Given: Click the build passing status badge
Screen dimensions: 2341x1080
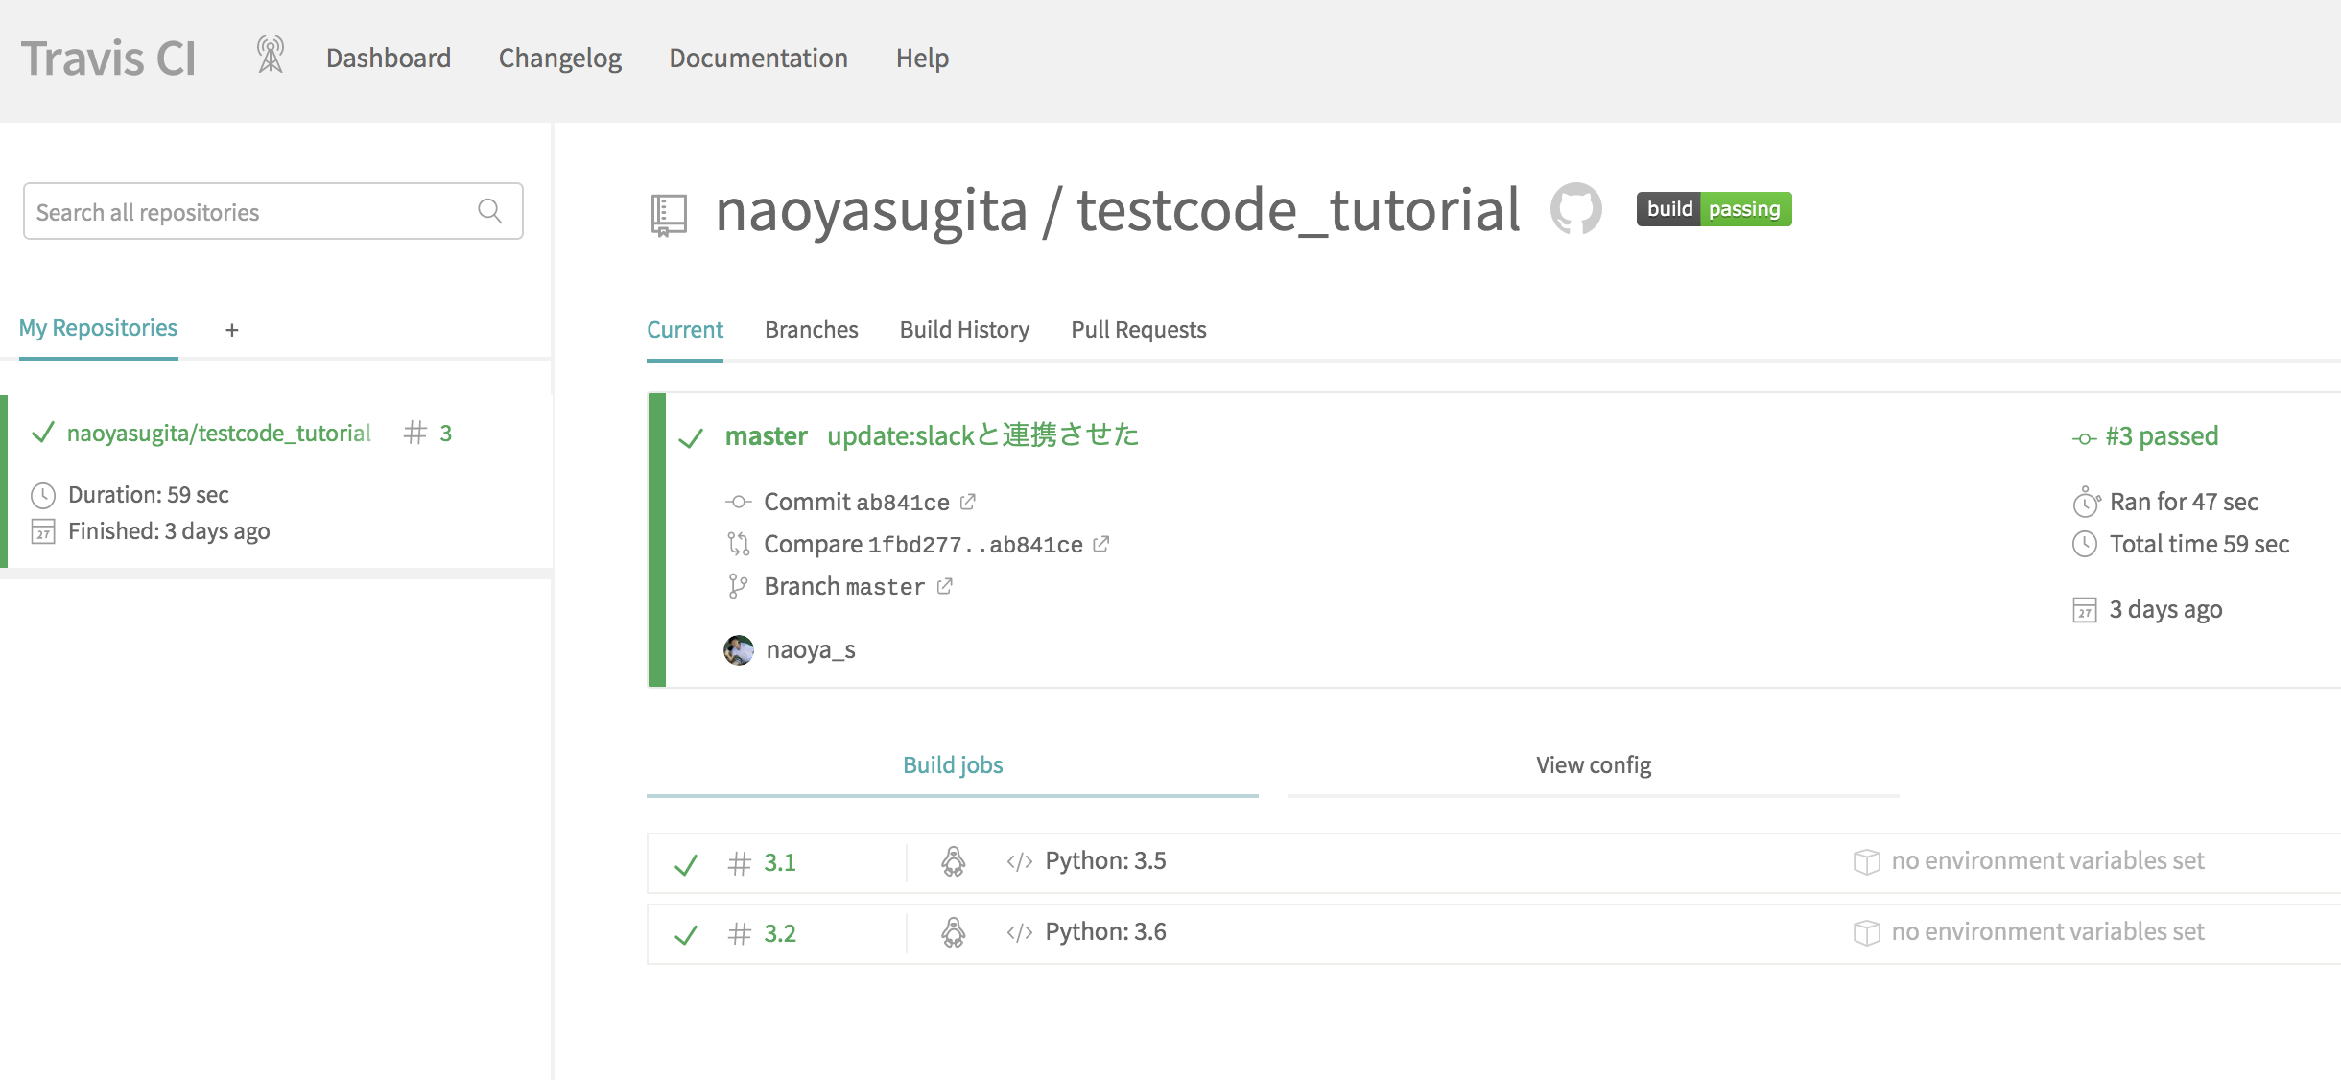Looking at the screenshot, I should coord(1714,208).
